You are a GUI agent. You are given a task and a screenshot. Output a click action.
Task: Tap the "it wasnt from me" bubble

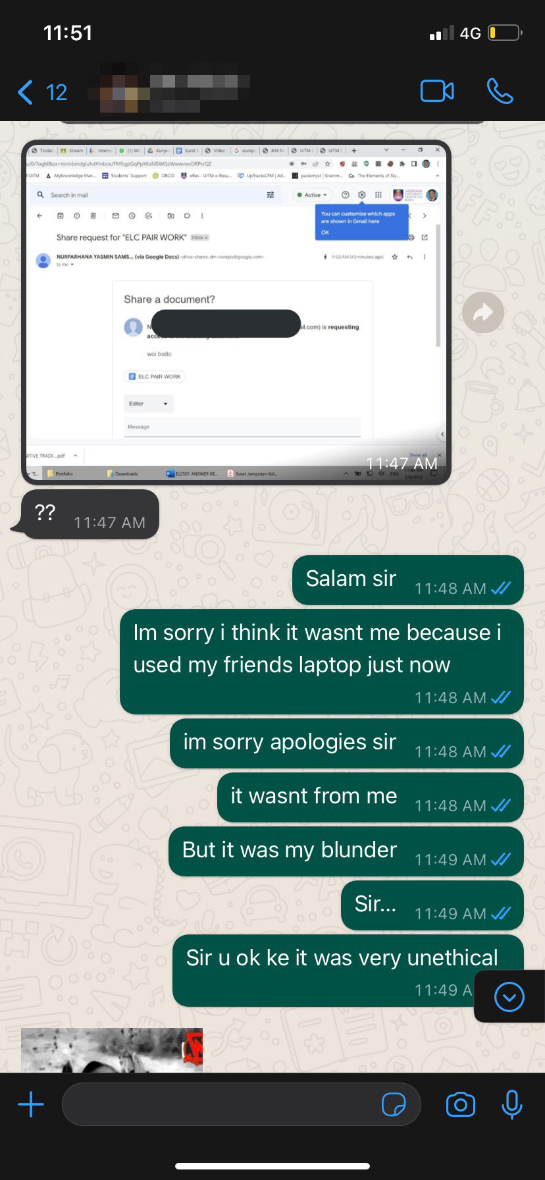(x=371, y=797)
